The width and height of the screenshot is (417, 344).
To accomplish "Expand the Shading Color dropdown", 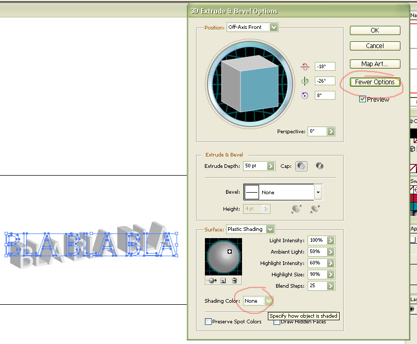I will coord(268,301).
